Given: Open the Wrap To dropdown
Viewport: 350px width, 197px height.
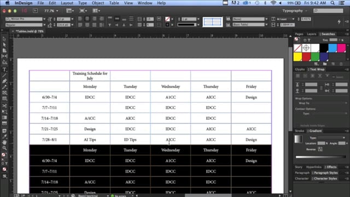Looking at the screenshot, I should [329, 103].
